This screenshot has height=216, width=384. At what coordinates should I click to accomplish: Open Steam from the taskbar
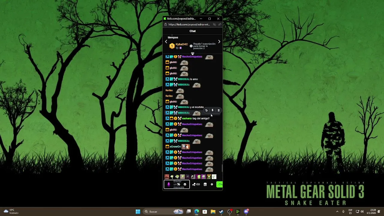(221, 211)
